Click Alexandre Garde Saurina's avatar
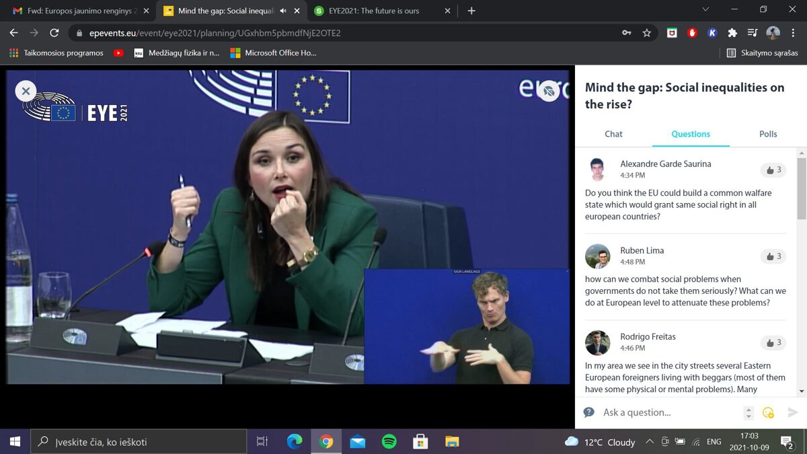This screenshot has height=454, width=807. point(597,169)
